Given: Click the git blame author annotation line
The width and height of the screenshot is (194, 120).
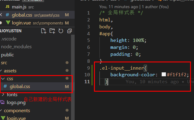Looking at the screenshot, I should [134, 7].
